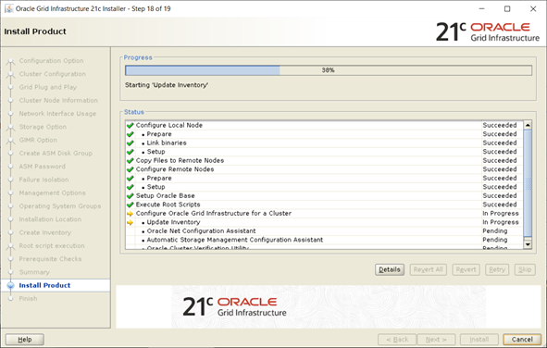547x348 pixels.
Task: Select Cluster Node Information step
Action: point(58,101)
